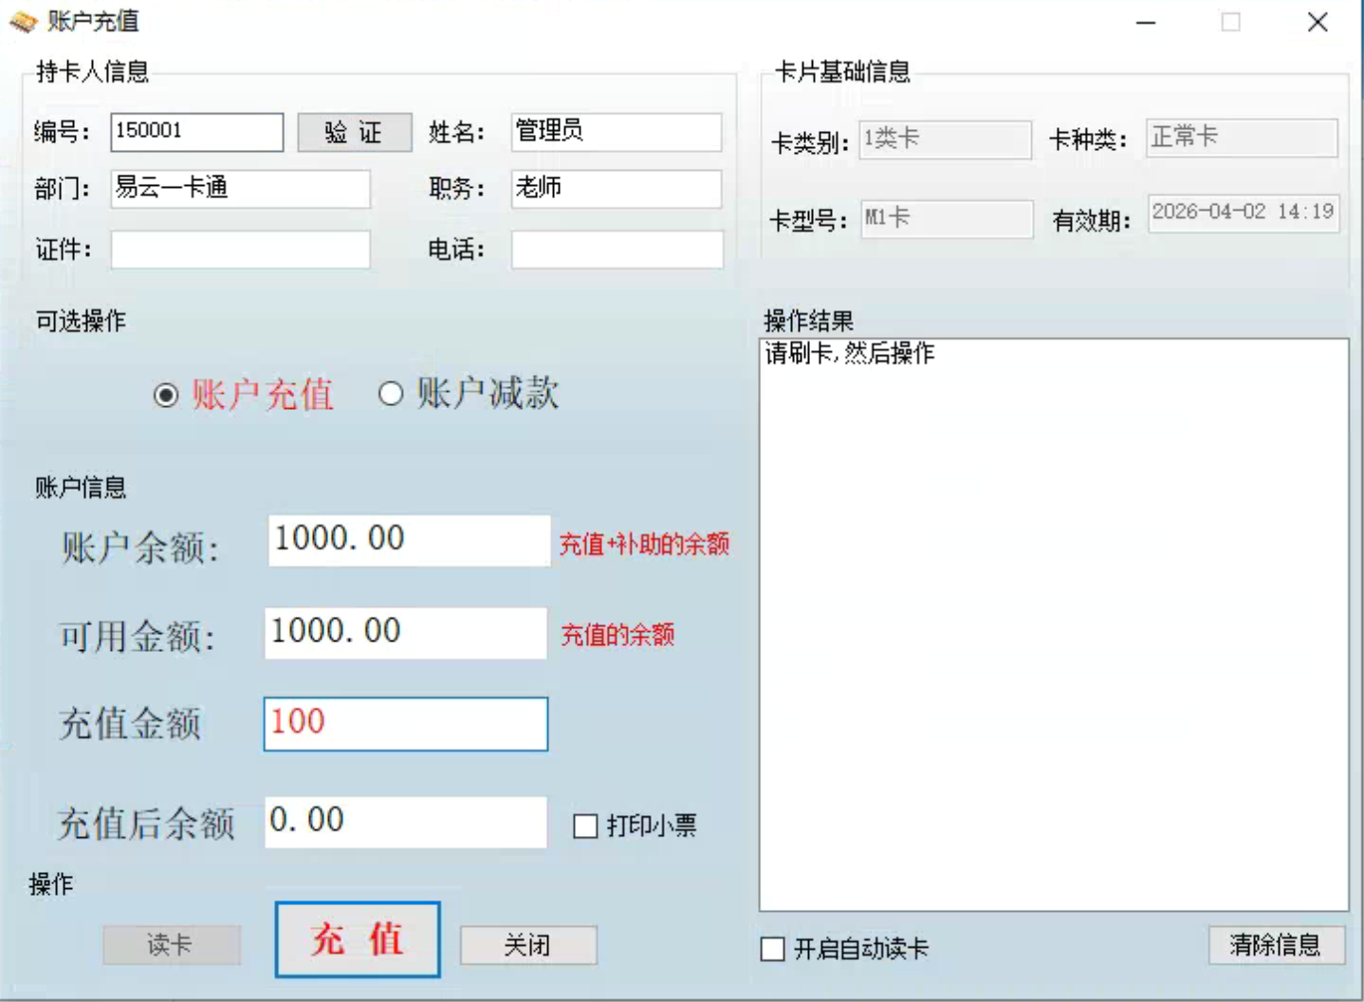Viewport: 1364px width, 1002px height.
Task: Click the 可选操作 section label
Action: pos(81,322)
